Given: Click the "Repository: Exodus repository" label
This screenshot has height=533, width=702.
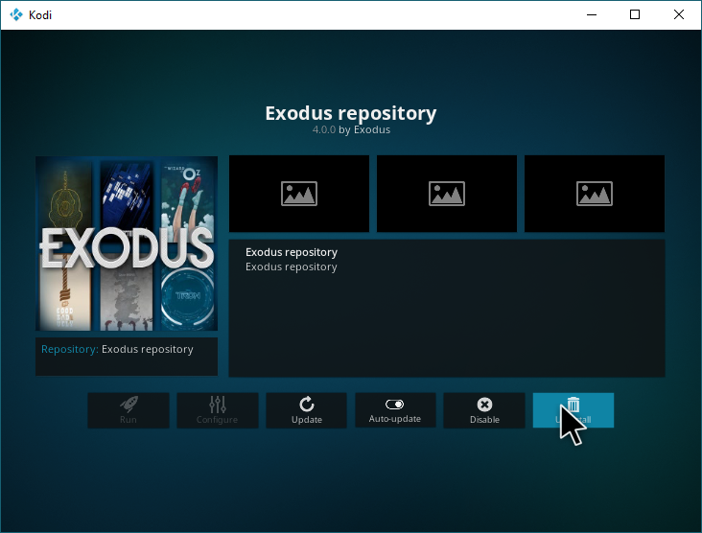Looking at the screenshot, I should tap(117, 349).
